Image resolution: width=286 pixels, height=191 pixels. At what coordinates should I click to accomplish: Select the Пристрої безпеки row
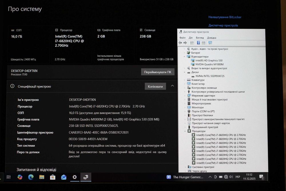(x=202, y=115)
